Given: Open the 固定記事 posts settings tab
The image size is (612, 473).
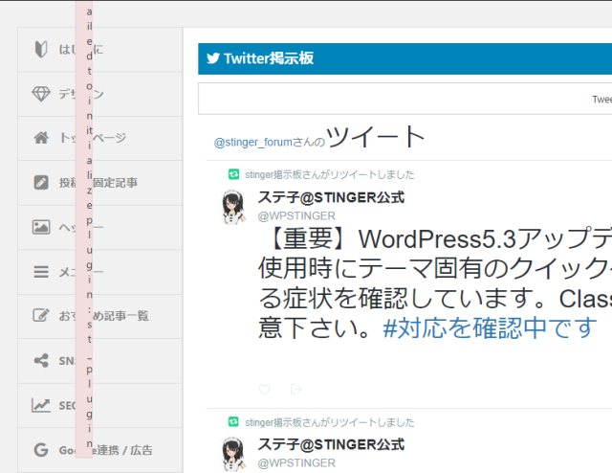Looking at the screenshot, I should coord(99,183).
